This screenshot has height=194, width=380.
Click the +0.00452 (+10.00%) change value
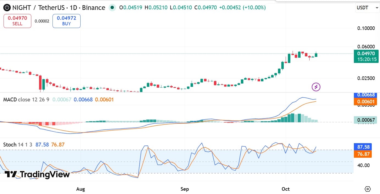coord(242,8)
